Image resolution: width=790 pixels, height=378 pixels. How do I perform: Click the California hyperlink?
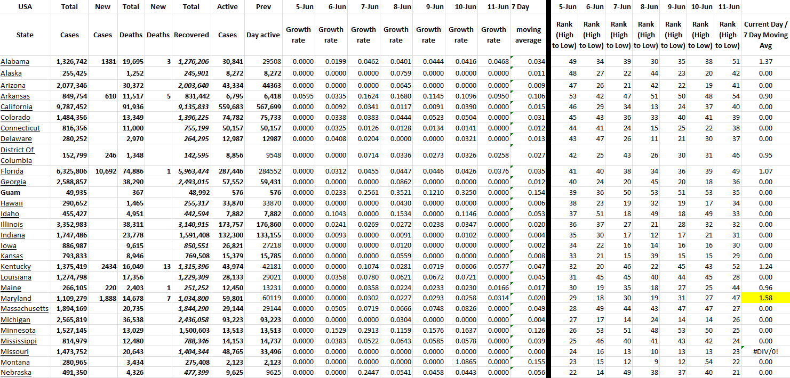pos(15,107)
